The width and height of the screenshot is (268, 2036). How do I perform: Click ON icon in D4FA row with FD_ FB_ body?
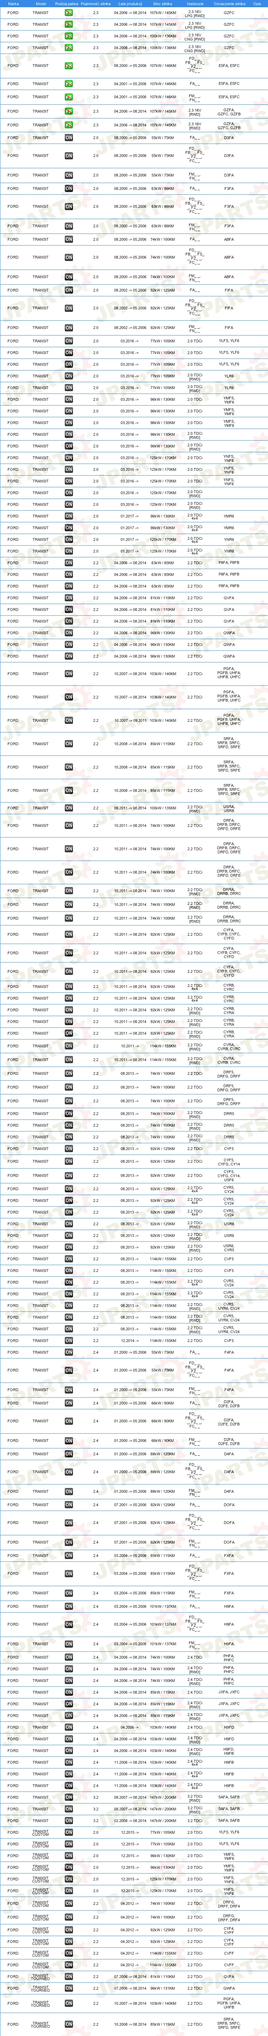coord(69,1472)
